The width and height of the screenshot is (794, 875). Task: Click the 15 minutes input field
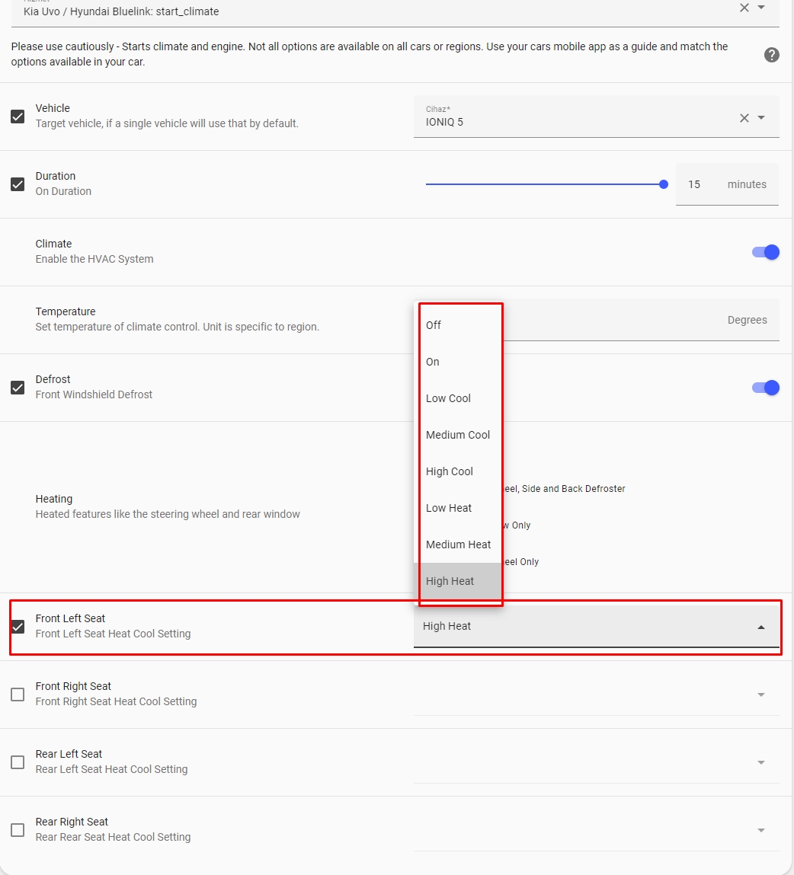click(696, 184)
